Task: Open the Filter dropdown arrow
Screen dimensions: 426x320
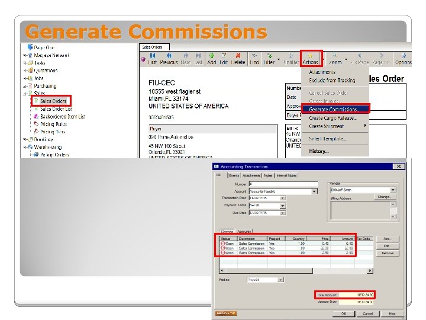Action: pos(279,59)
